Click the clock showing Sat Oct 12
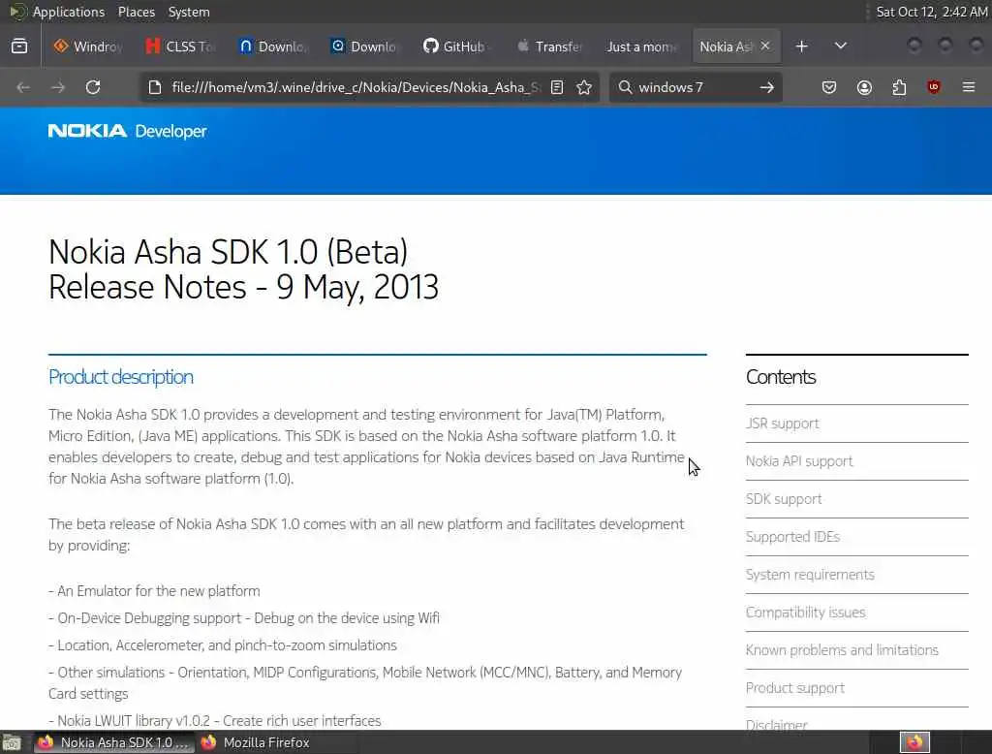The image size is (992, 754). coord(931,12)
